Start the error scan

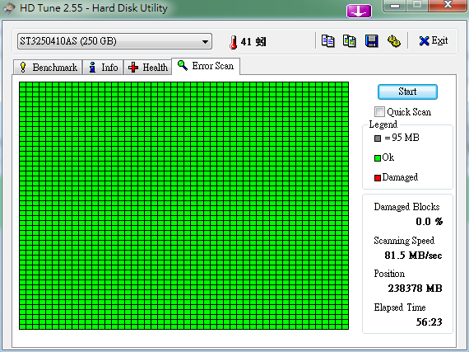point(407,92)
